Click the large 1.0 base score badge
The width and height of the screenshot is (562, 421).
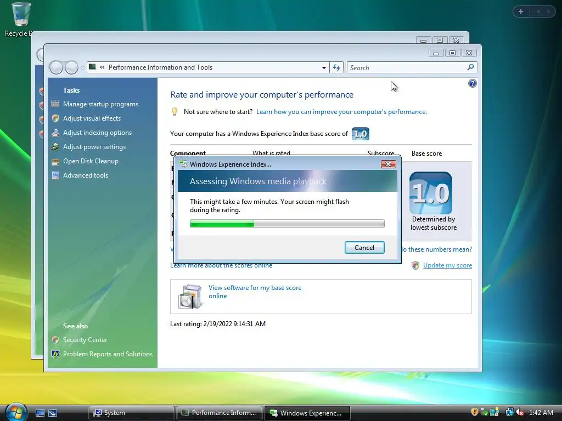[x=430, y=192]
